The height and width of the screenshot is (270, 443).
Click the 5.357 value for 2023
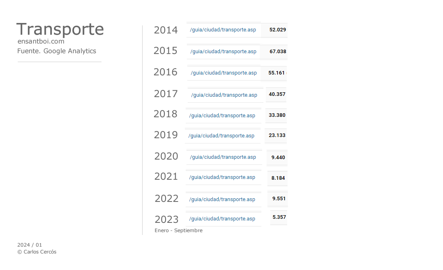click(x=279, y=217)
